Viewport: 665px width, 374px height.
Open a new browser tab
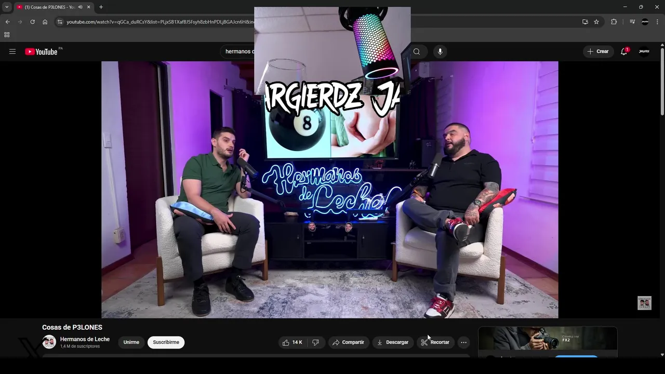coord(101,7)
